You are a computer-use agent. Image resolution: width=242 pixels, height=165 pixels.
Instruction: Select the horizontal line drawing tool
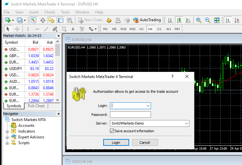[x=37, y=29]
